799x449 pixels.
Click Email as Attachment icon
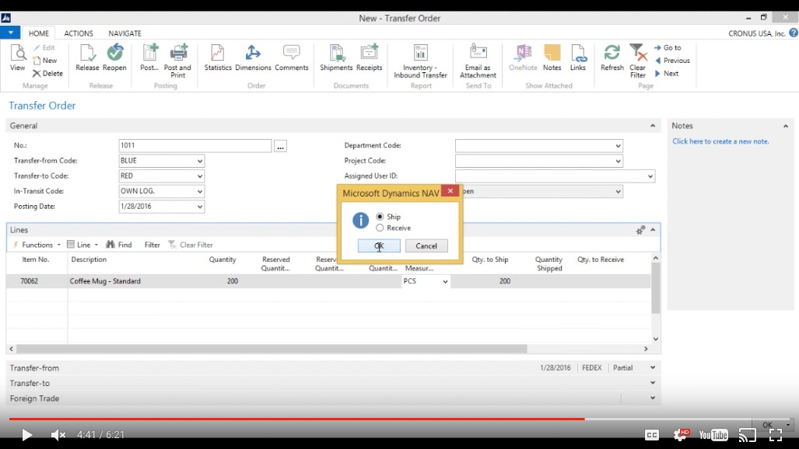pos(478,61)
